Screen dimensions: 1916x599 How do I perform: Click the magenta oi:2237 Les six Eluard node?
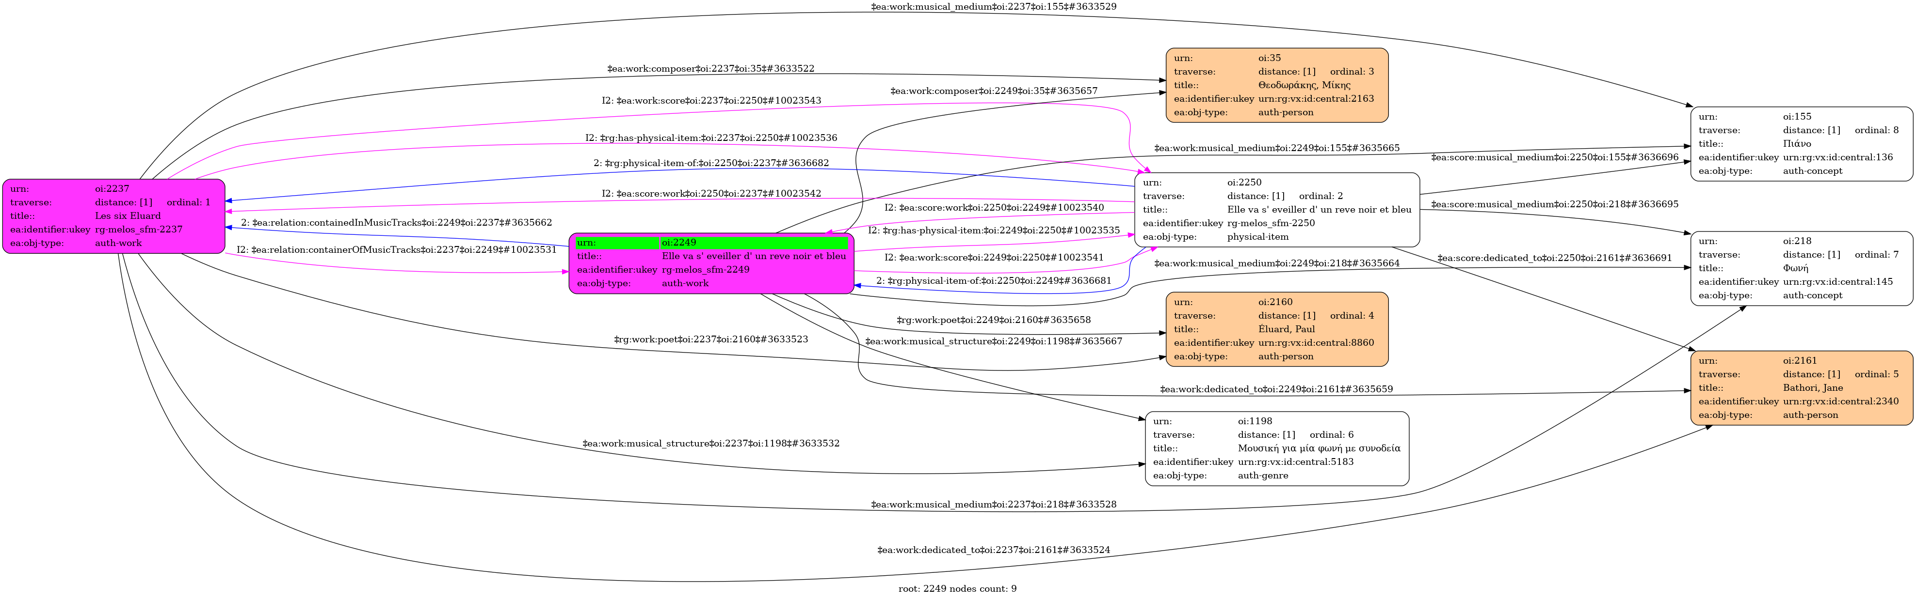113,216
